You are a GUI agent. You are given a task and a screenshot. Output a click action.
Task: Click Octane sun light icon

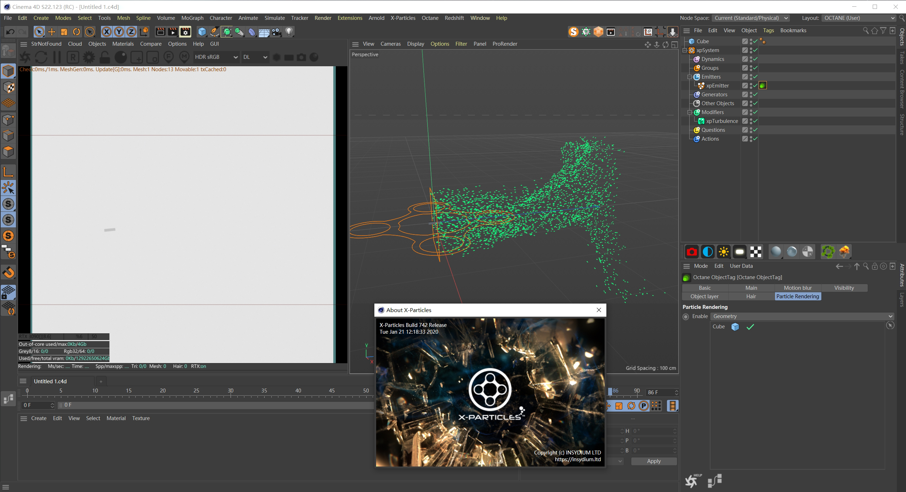click(723, 252)
